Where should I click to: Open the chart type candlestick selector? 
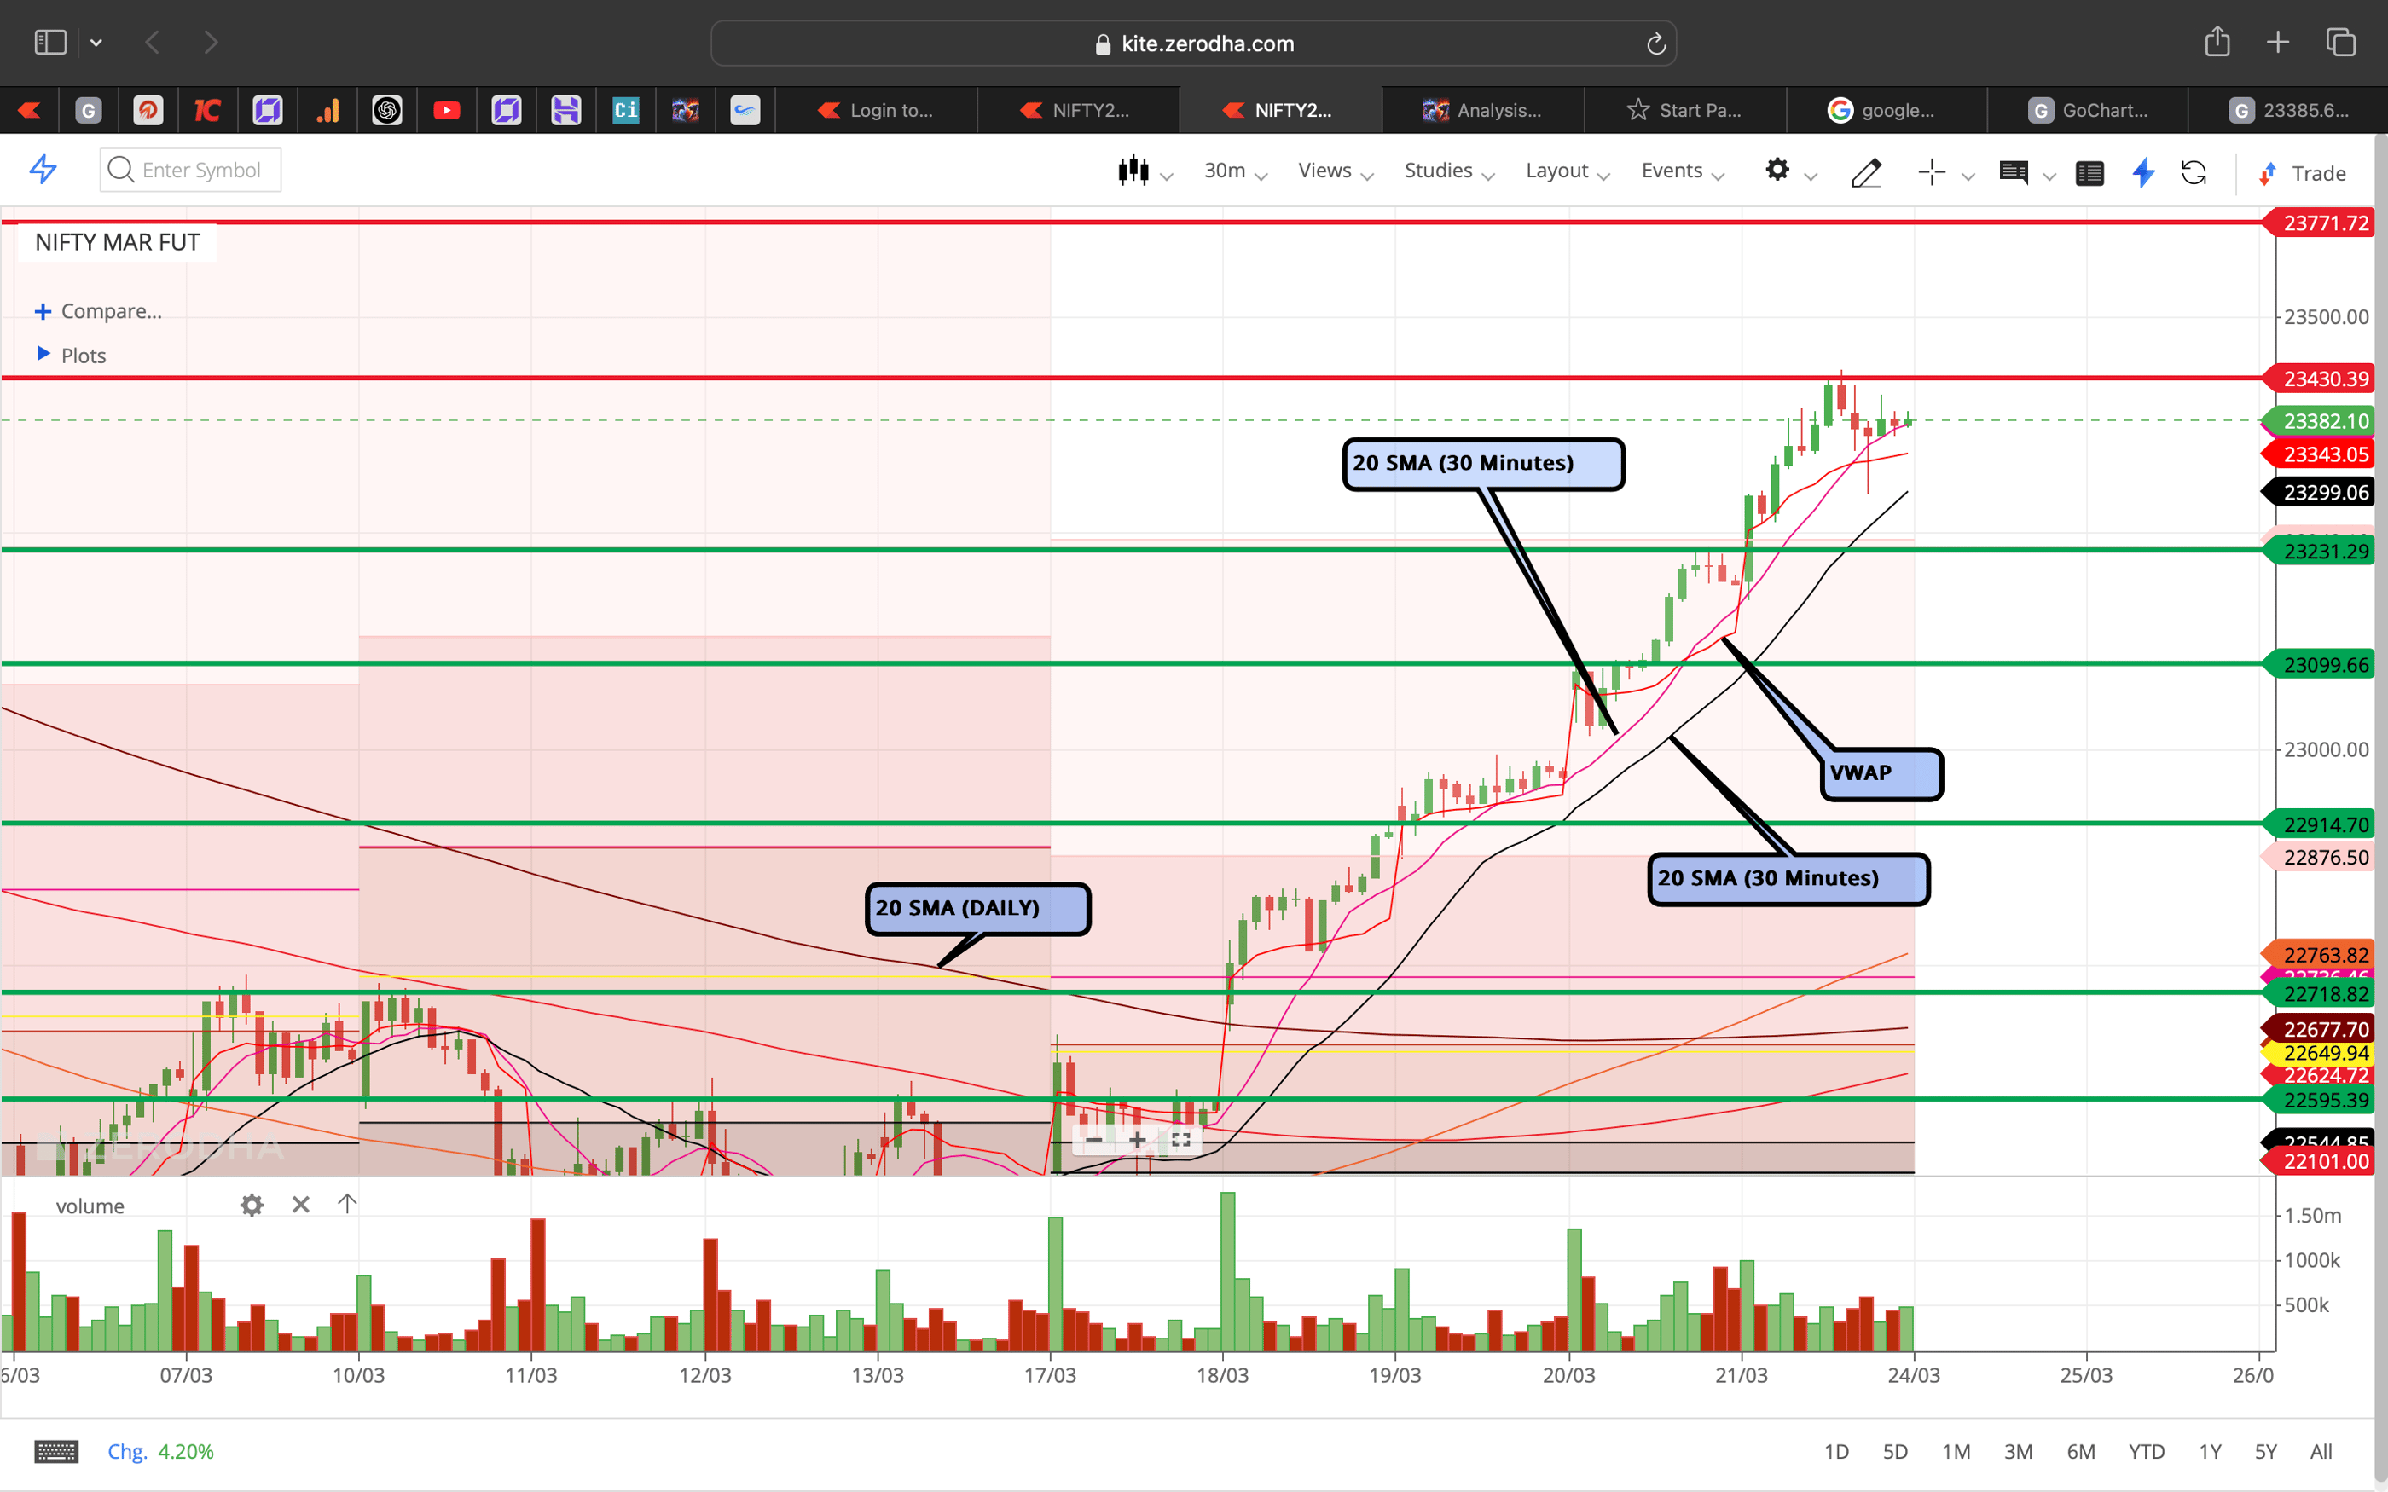coord(1135,170)
